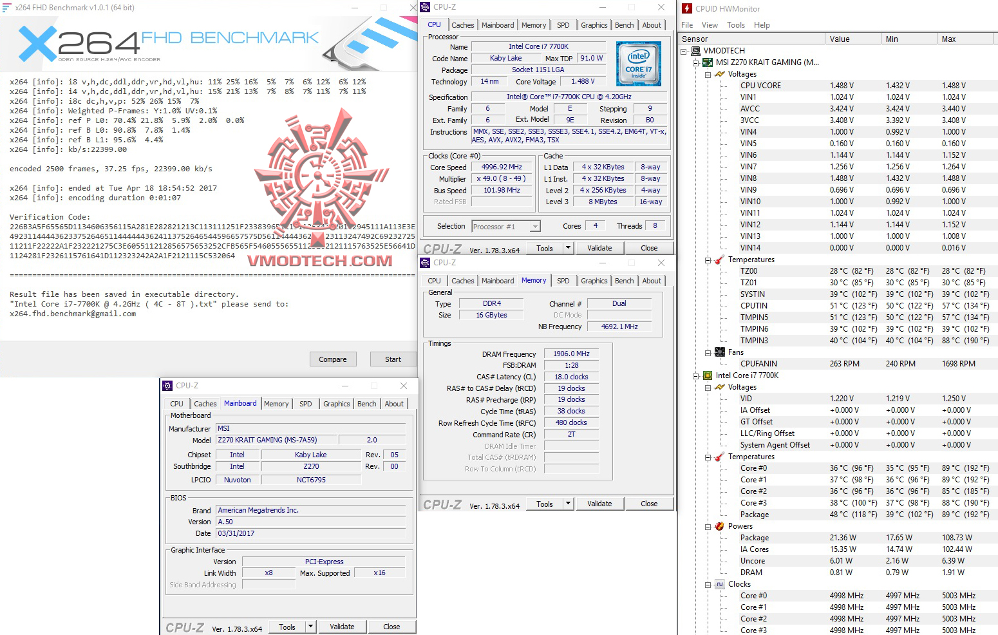998x635 pixels.
Task: Click the Powers icon under Intel Core i7 7700K
Action: (719, 526)
